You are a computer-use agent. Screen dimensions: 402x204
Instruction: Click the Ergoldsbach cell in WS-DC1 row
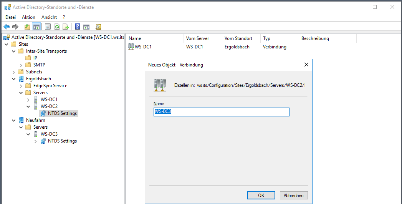click(237, 47)
